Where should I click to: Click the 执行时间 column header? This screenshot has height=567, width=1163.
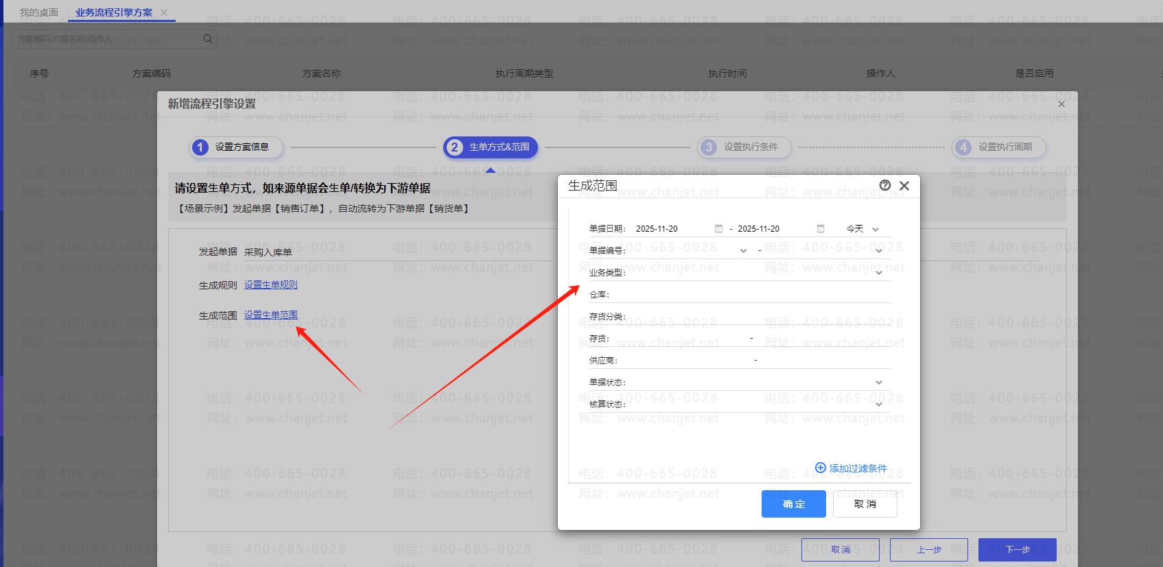[727, 73]
